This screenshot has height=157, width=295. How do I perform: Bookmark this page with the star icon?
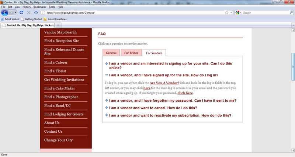[x=227, y=13]
